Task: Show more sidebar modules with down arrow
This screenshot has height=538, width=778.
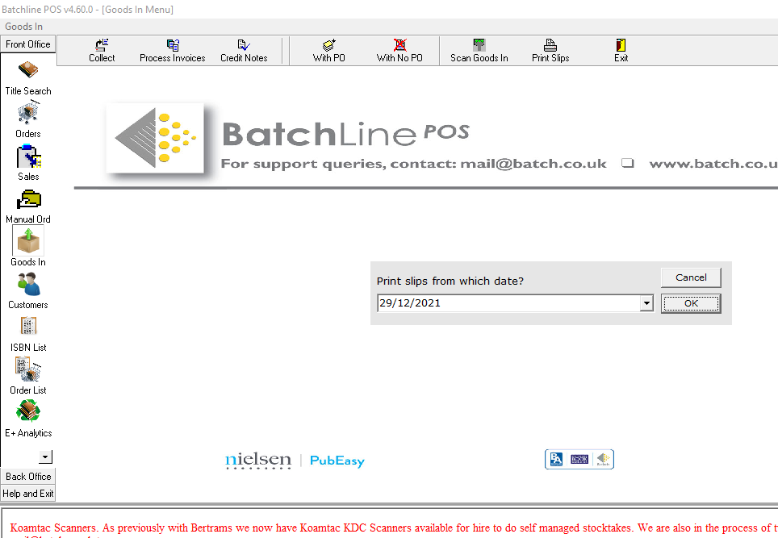Action: pos(46,457)
